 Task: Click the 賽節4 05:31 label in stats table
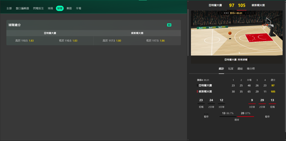tap(203, 80)
